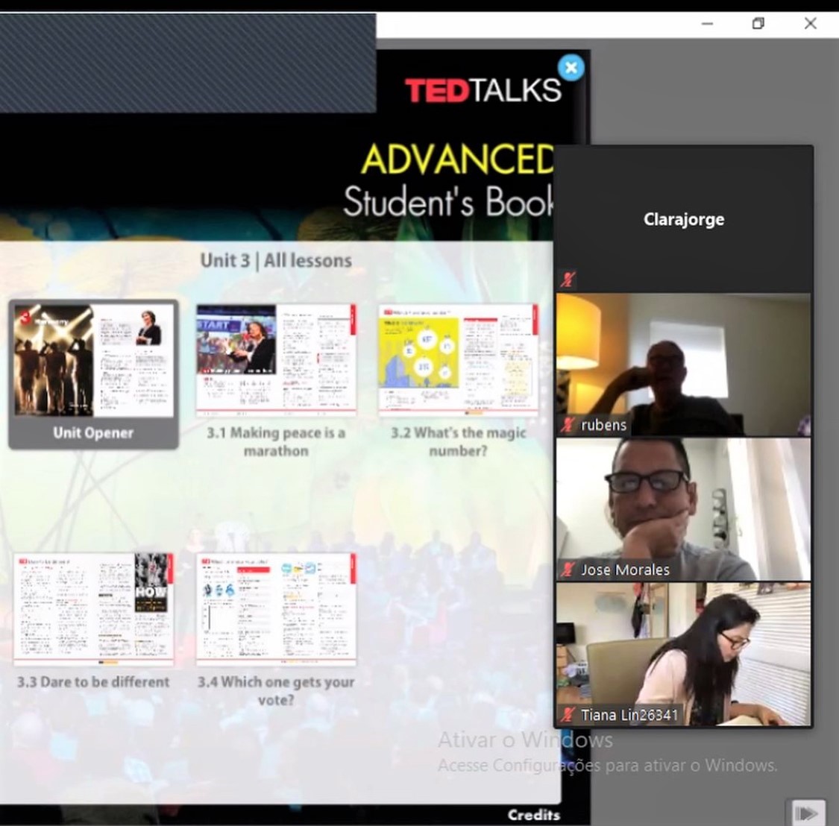Open the Unit Opener lesson thumbnail

pos(94,360)
